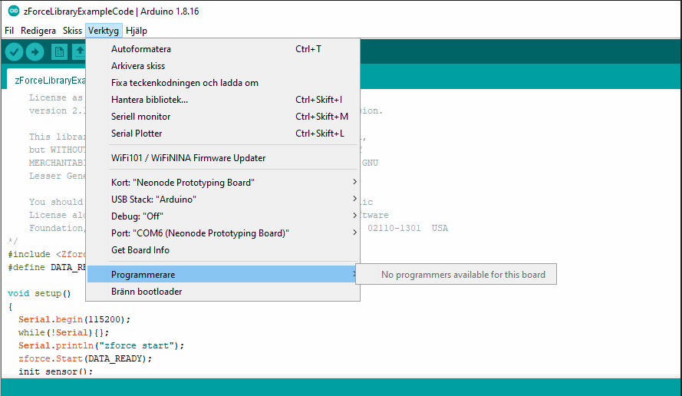
Task: Expand the Port COM6 submenu
Action: click(x=199, y=233)
